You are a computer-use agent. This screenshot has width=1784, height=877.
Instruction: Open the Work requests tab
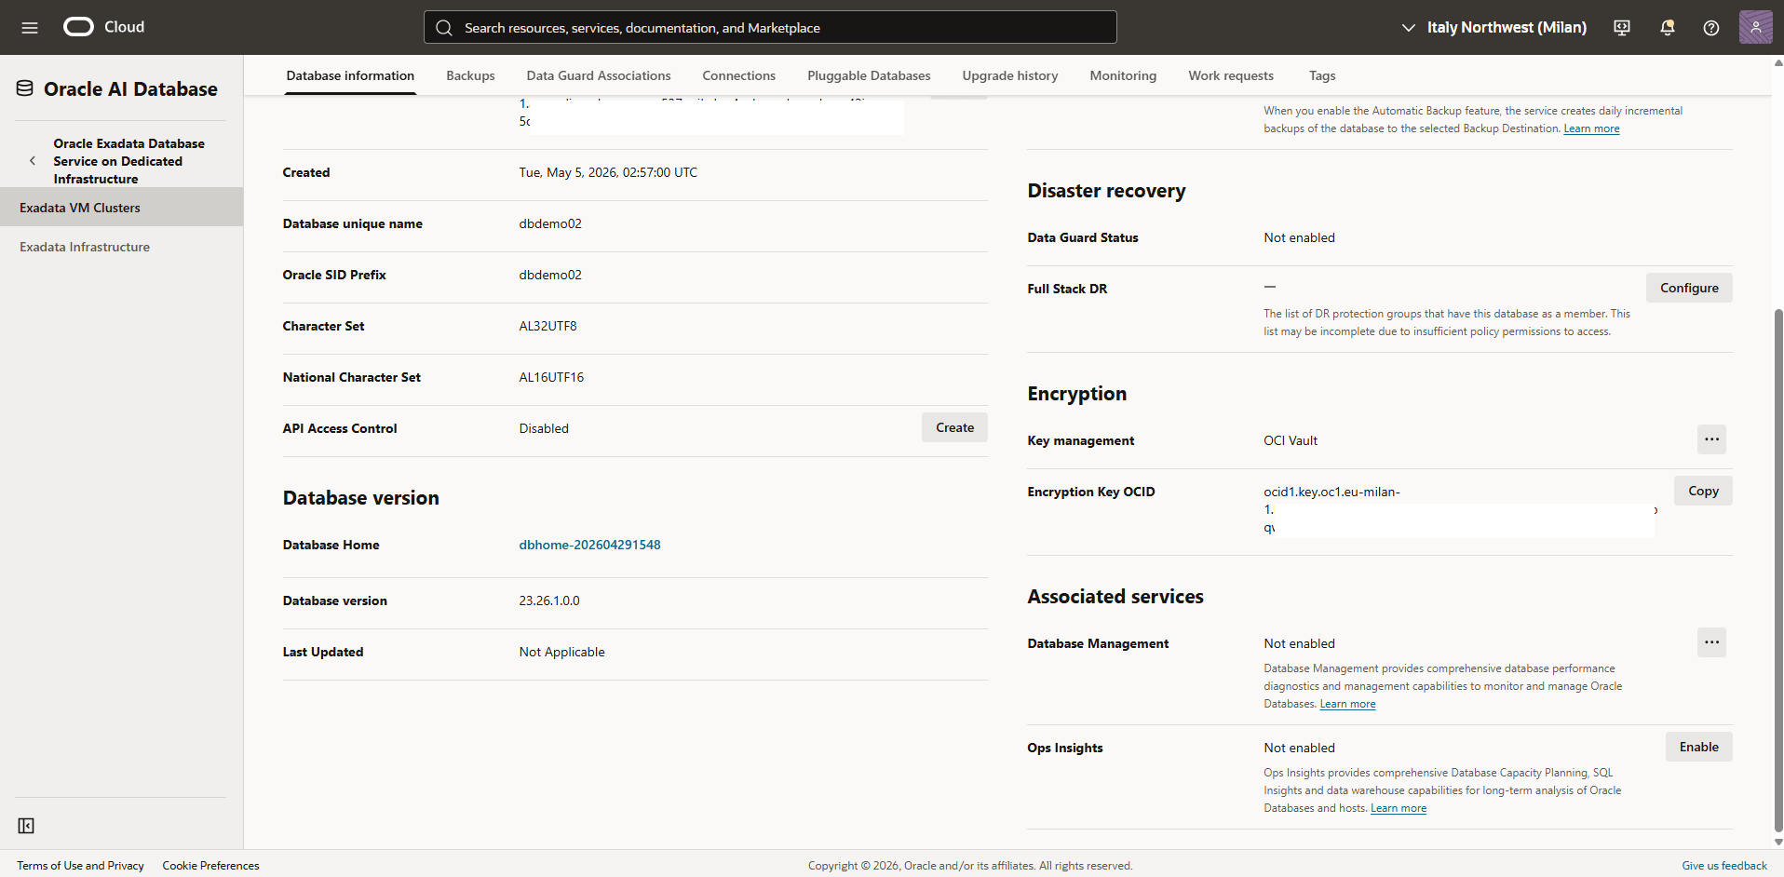[1230, 76]
